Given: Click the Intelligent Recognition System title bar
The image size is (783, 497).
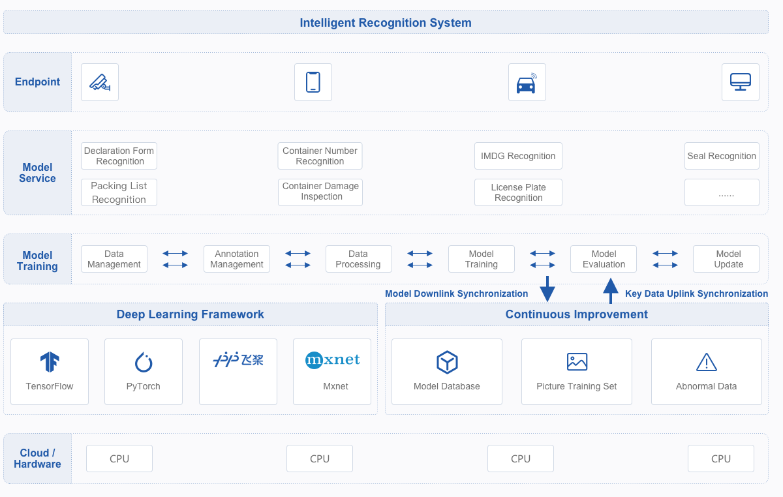Looking at the screenshot, I should coord(386,22).
